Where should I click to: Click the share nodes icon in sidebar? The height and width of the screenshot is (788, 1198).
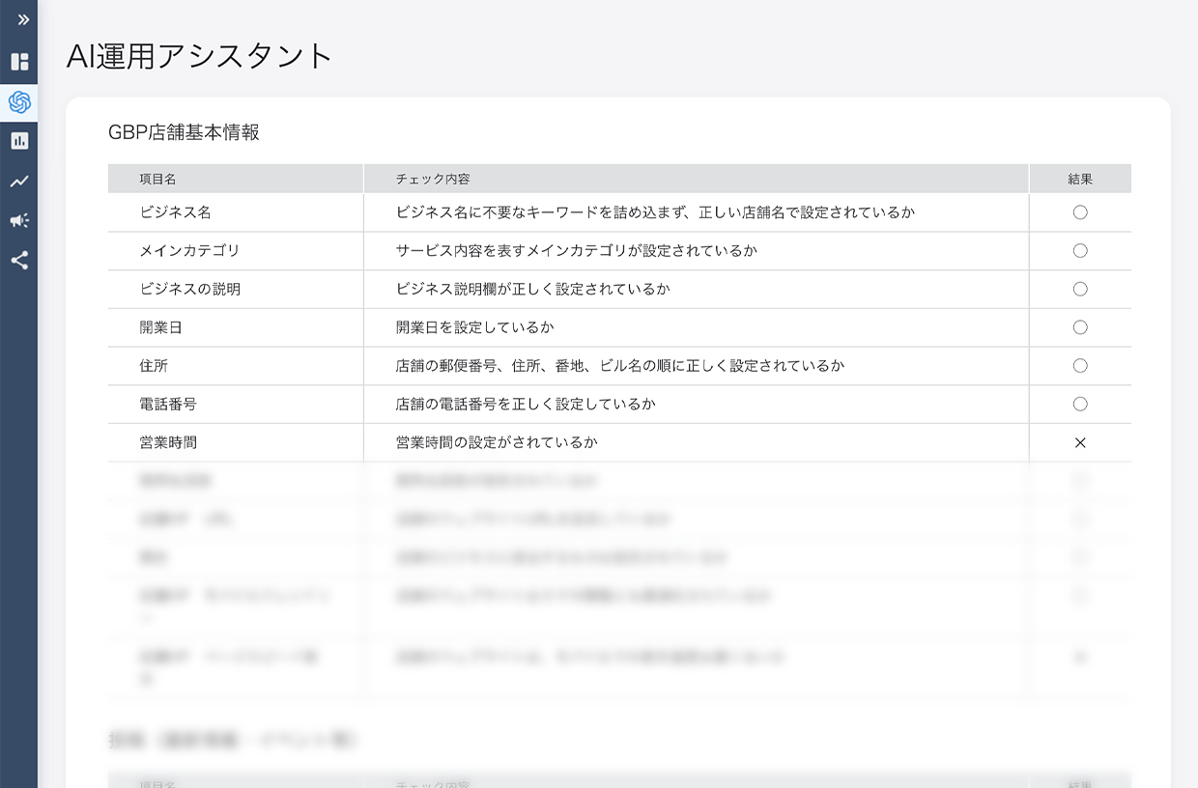[19, 261]
